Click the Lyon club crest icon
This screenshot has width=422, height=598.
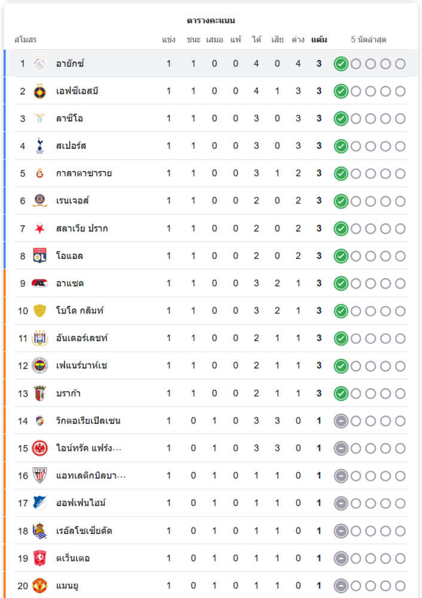[40, 256]
